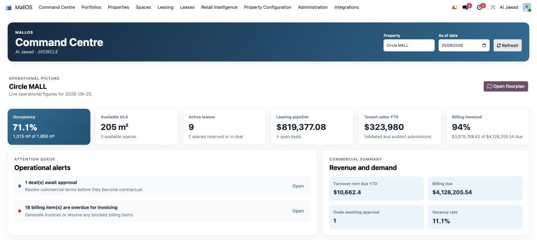Select the Spaces menu item
The width and height of the screenshot is (537, 240).
pos(143,7)
